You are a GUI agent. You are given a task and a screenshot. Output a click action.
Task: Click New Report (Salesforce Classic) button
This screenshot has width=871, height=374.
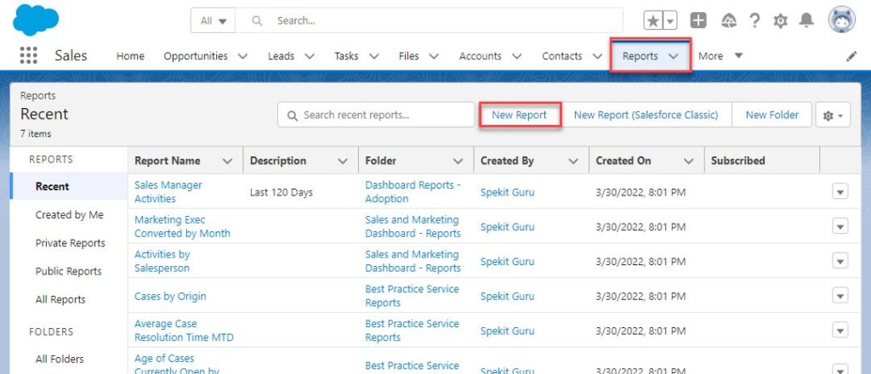646,115
